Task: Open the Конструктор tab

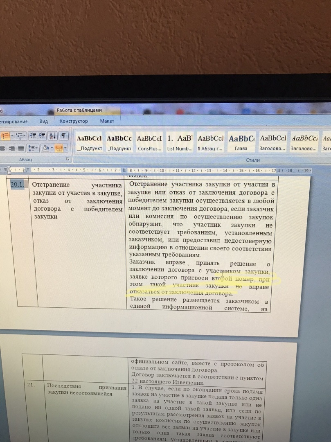Action: click(x=74, y=121)
